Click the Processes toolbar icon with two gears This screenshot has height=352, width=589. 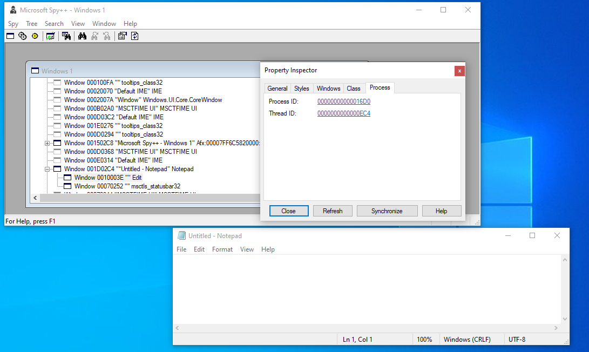tap(23, 36)
